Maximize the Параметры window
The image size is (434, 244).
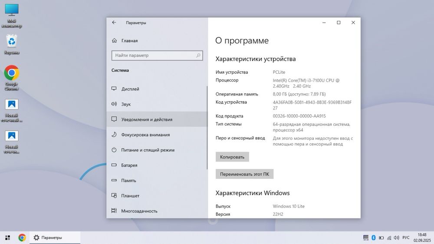pos(339,23)
